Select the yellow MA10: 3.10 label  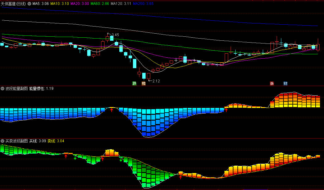click(59, 4)
